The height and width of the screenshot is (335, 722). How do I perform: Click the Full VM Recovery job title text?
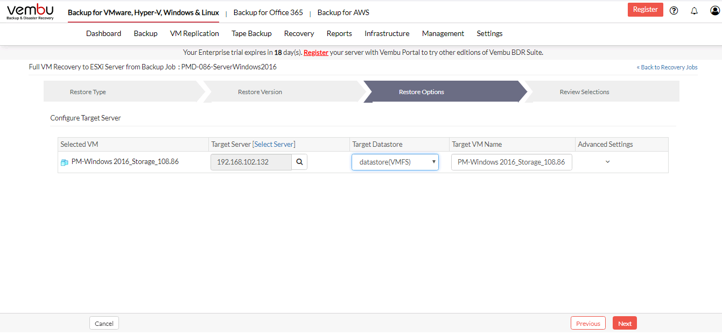coord(153,67)
